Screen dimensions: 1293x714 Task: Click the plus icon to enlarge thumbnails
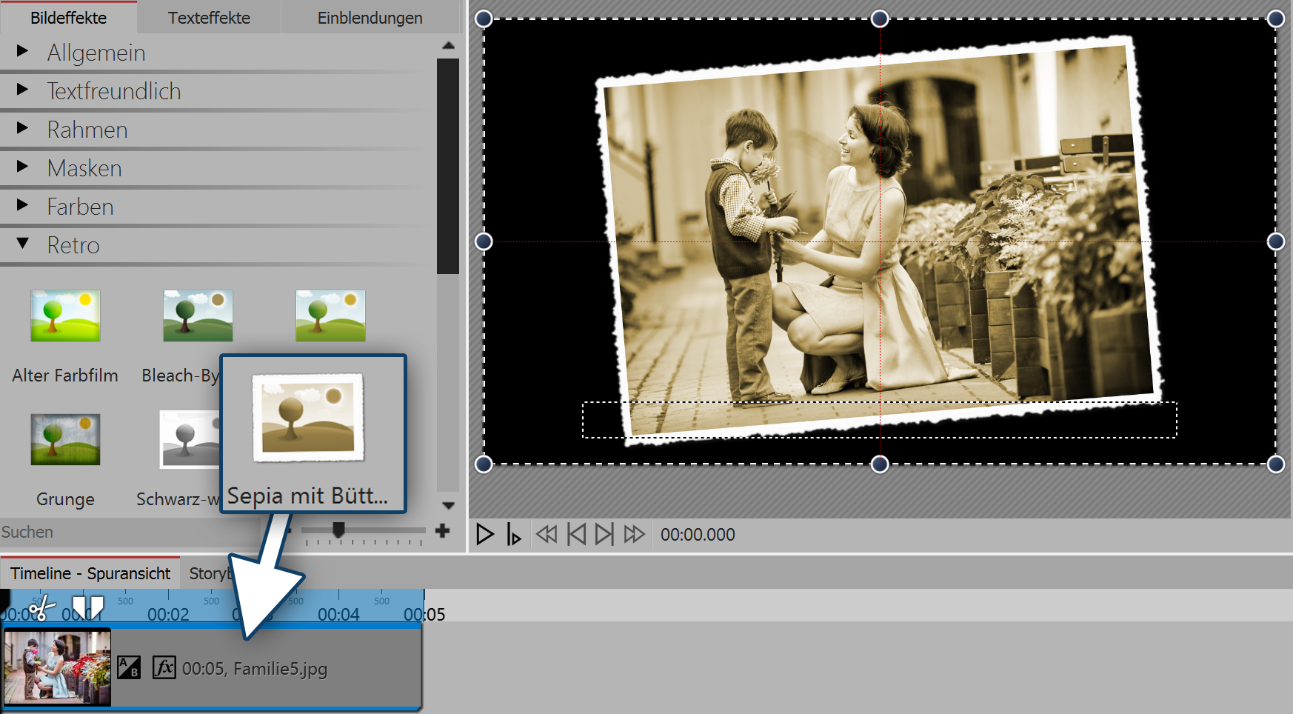click(443, 530)
